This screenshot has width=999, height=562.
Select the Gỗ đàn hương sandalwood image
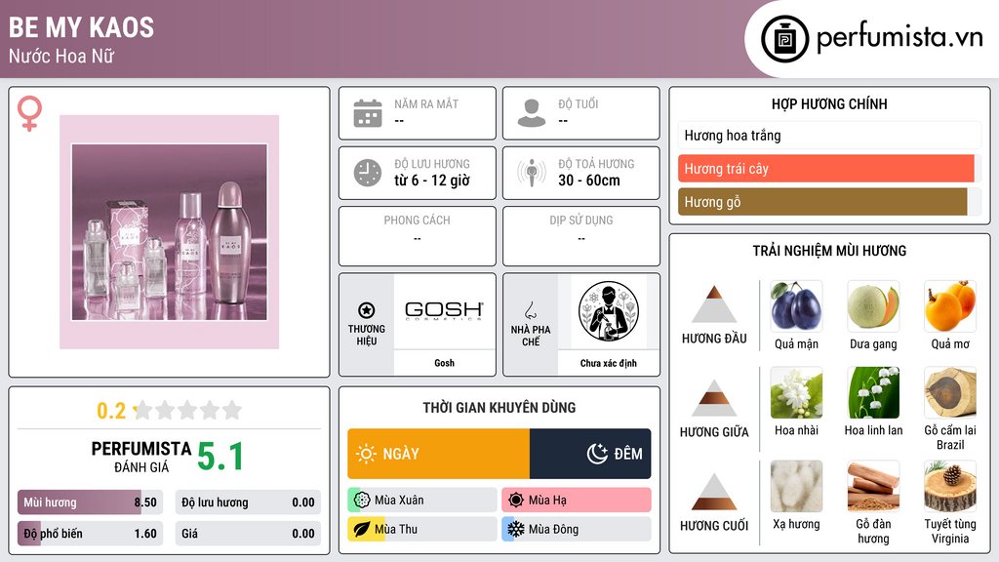click(x=873, y=486)
